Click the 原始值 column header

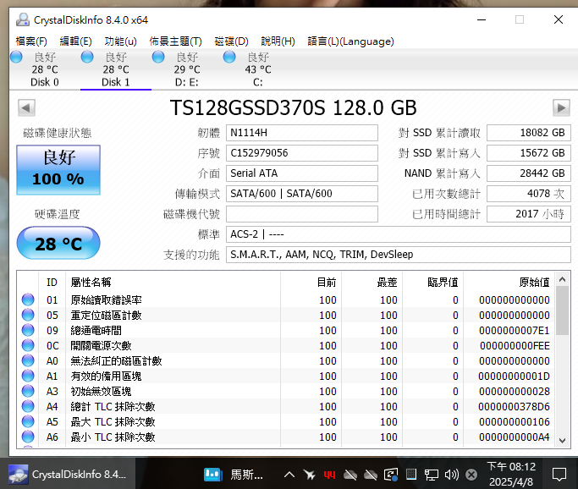click(x=509, y=283)
